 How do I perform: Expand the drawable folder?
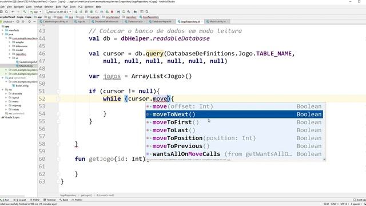pyautogui.click(x=6, y=93)
